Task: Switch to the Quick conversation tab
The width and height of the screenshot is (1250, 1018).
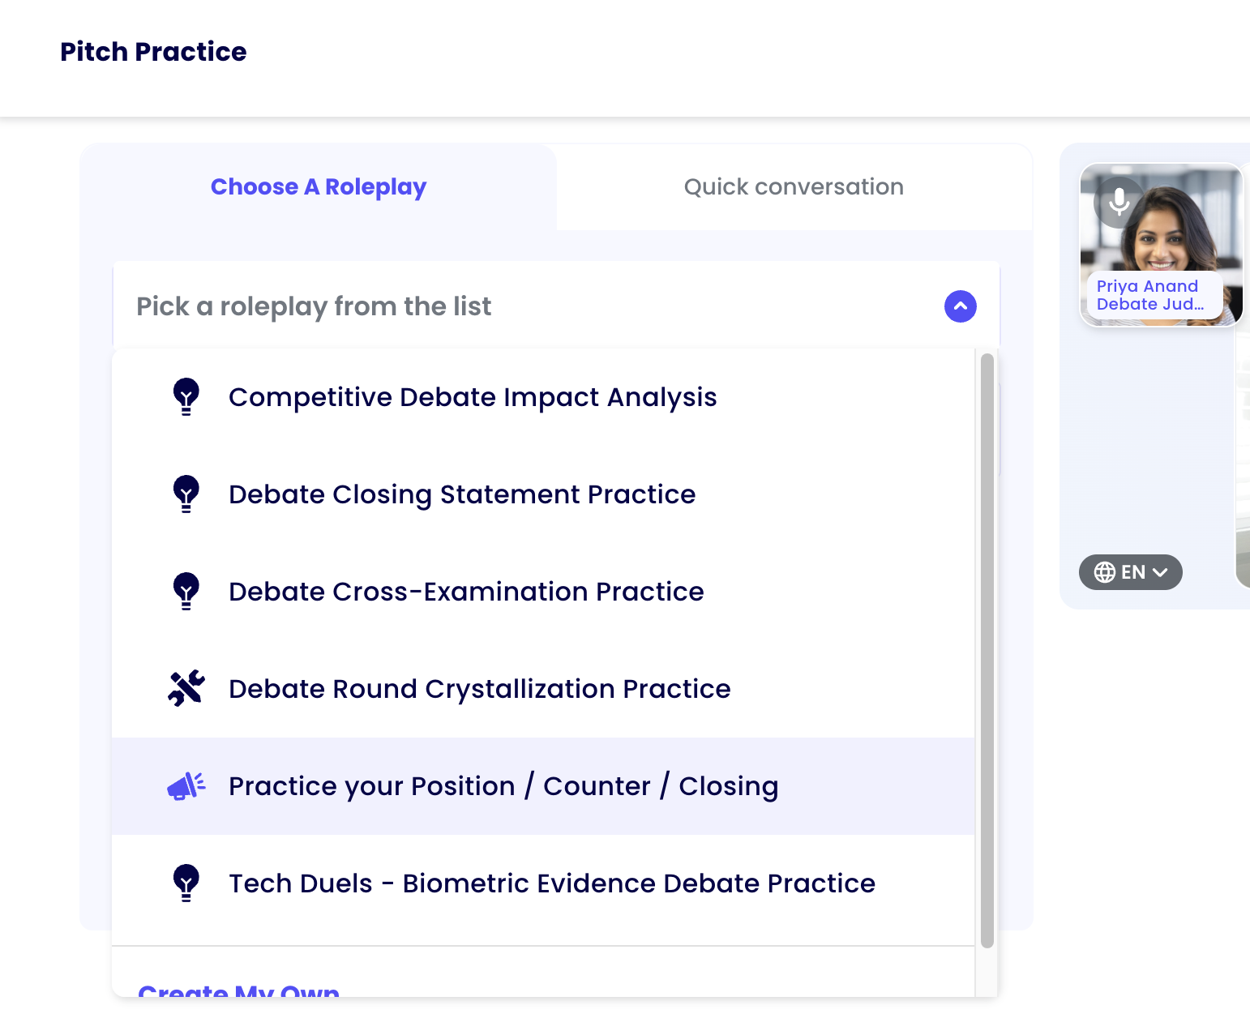Action: (794, 187)
